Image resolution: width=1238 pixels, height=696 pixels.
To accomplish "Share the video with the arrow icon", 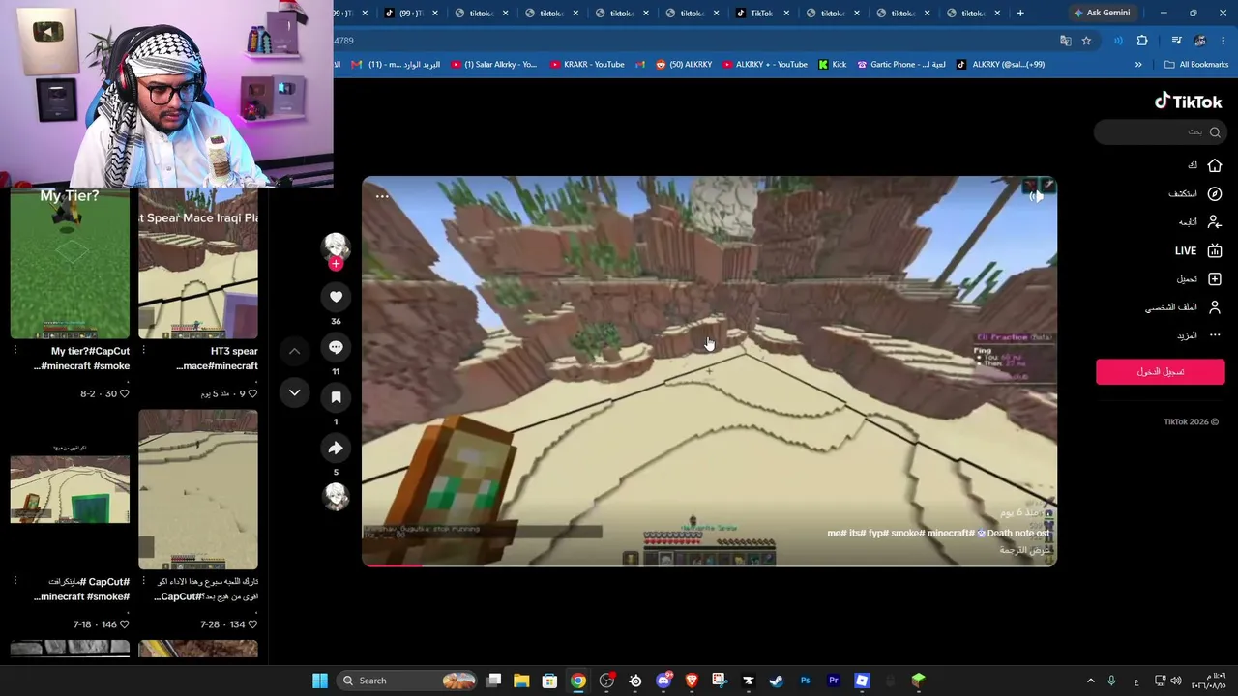I will [x=336, y=448].
